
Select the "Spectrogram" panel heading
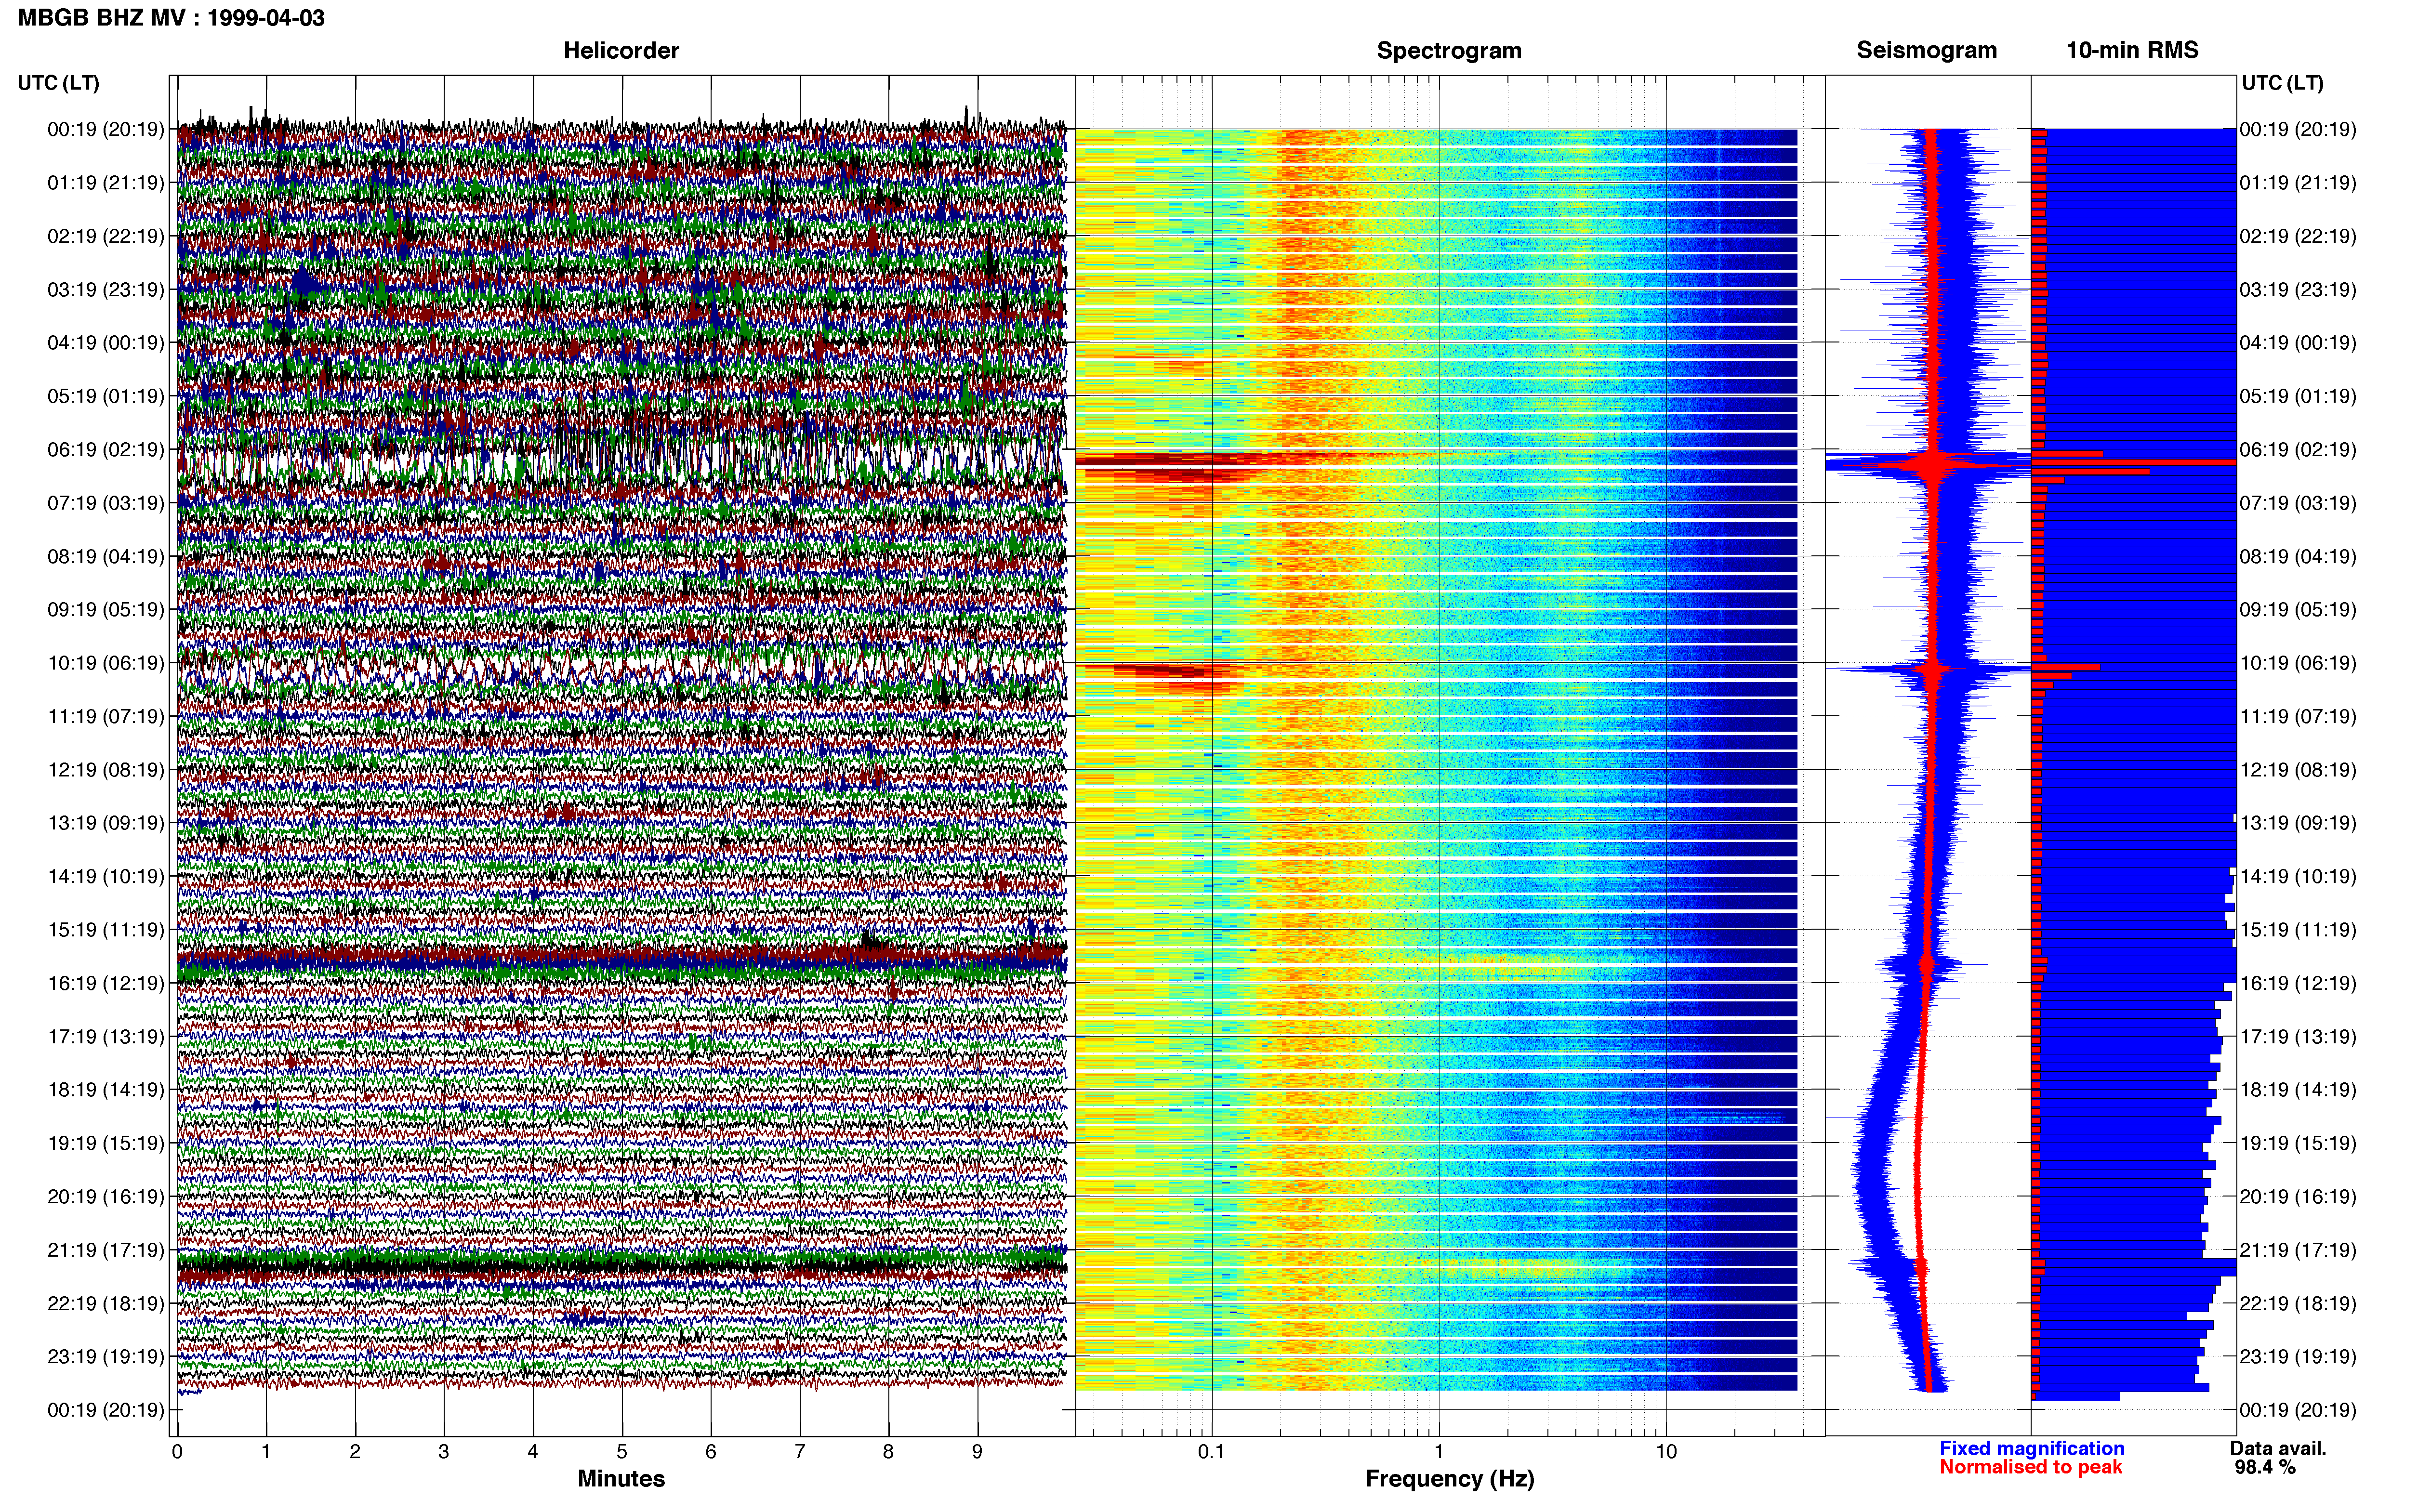coord(1449,50)
